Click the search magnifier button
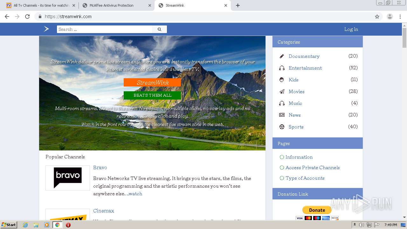Viewport: 407px width, 229px height. point(159,29)
